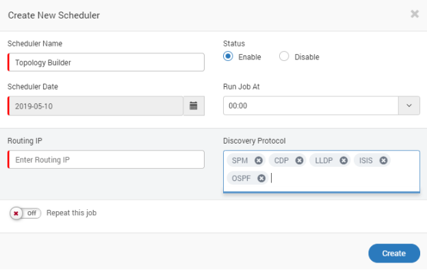Click the CDP tag label

coord(281,161)
